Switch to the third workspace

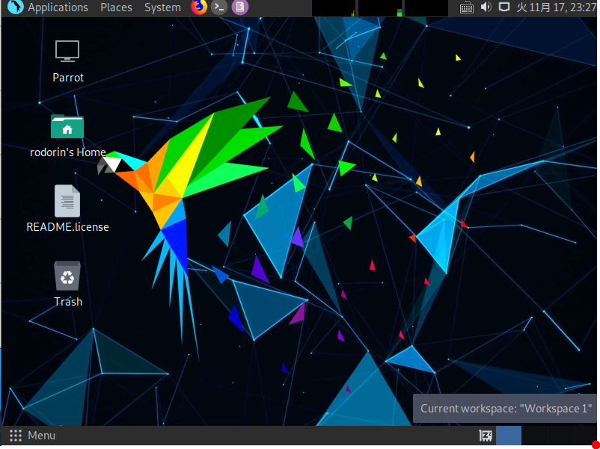click(x=560, y=436)
